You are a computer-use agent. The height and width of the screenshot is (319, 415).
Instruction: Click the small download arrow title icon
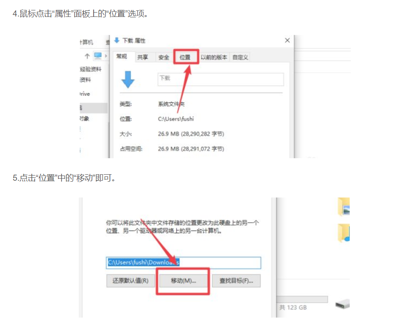pos(117,40)
